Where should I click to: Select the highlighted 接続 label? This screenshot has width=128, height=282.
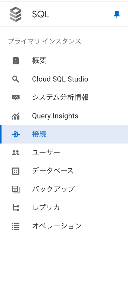click(39, 134)
